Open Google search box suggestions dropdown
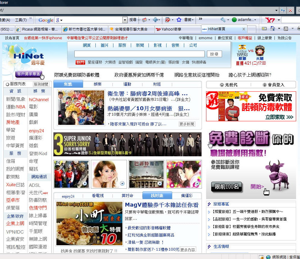The image size is (300, 259). (125, 20)
